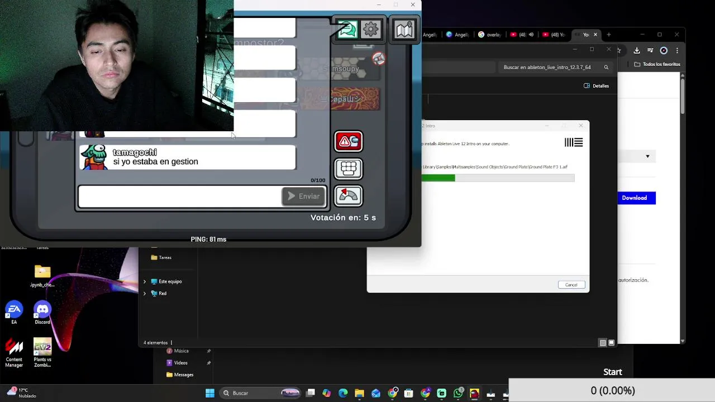
Task: Open Videos pinned folder
Action: click(177, 363)
